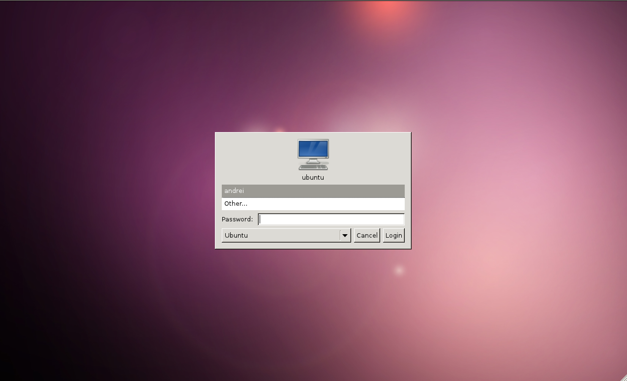This screenshot has height=381, width=627.
Task: Select the andrei user row
Action: [x=313, y=191]
